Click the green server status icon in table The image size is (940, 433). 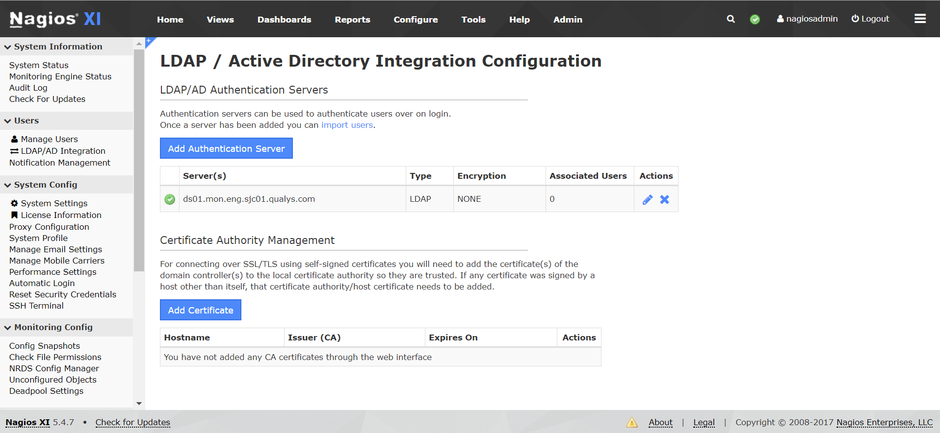tap(170, 199)
